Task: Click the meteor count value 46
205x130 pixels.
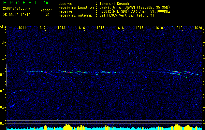Action: tap(47, 15)
